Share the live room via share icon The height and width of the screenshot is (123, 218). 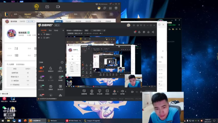coord(153,32)
